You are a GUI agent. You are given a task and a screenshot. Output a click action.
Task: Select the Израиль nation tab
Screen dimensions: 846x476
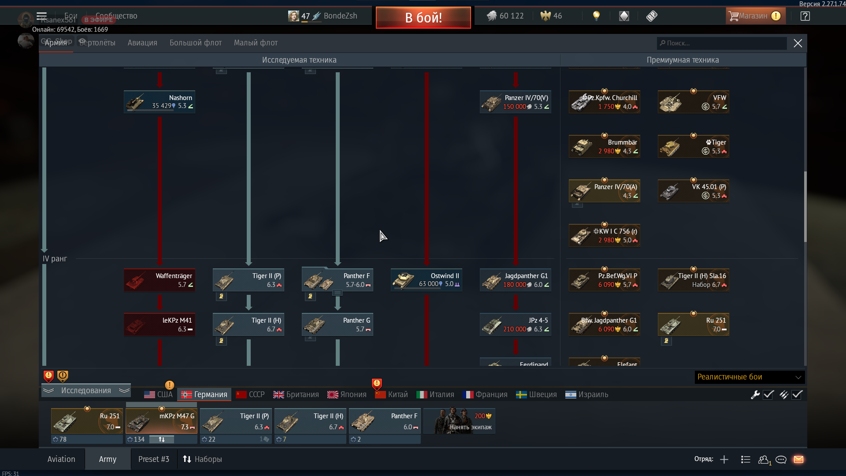pyautogui.click(x=587, y=394)
